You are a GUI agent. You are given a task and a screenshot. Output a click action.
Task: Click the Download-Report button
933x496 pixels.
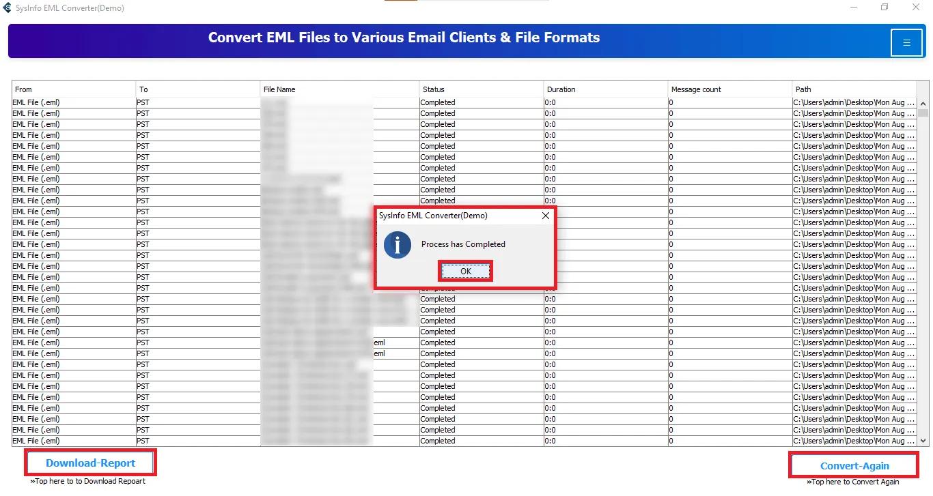coord(91,463)
